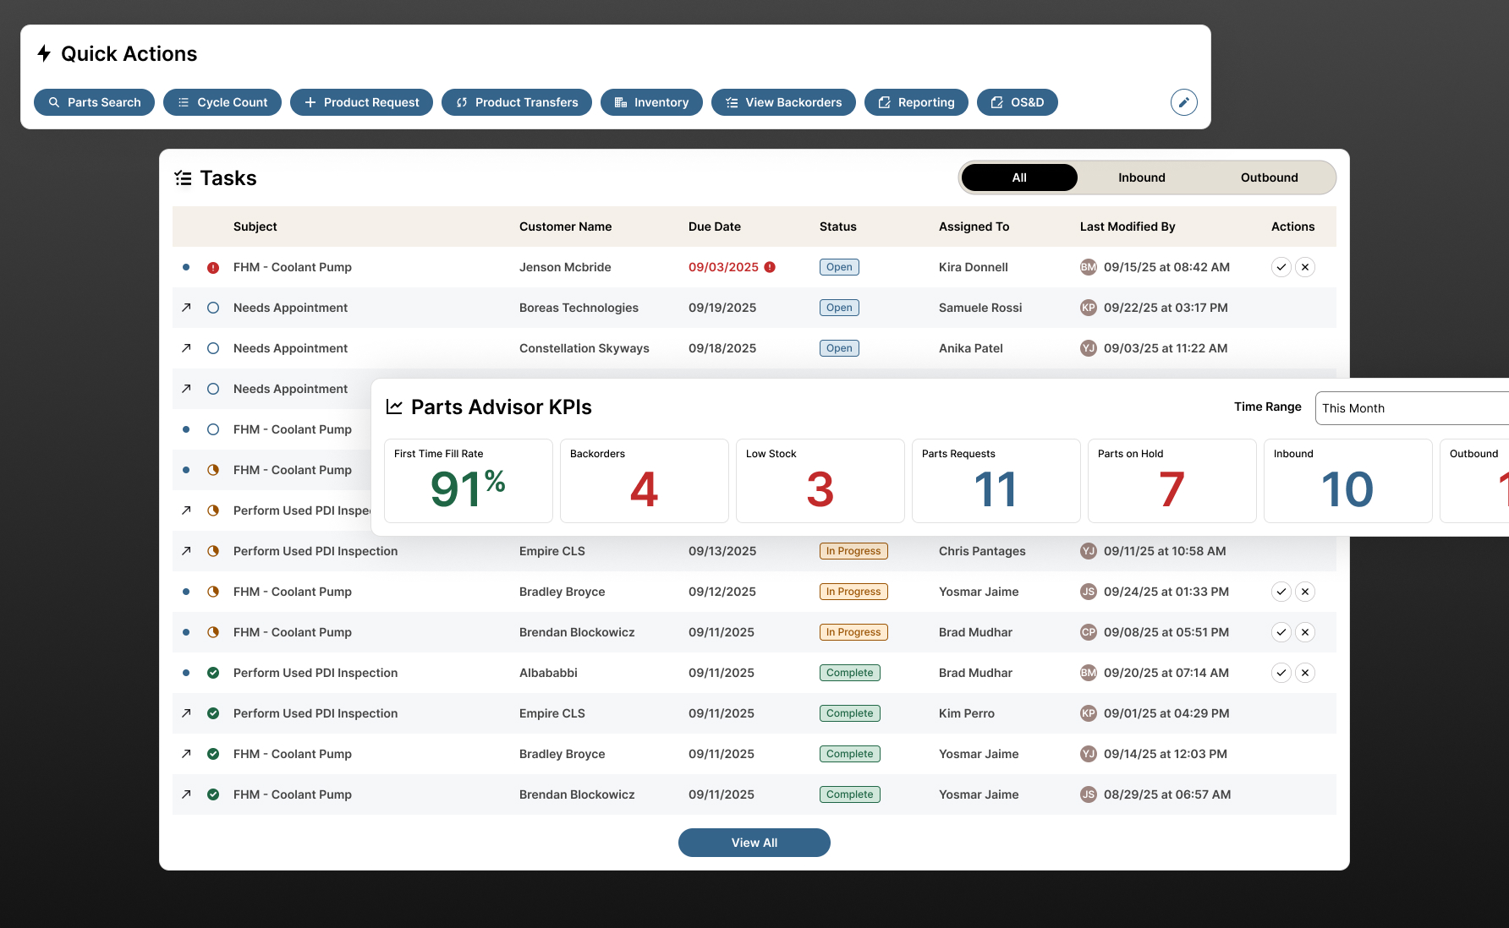This screenshot has width=1509, height=928.
Task: Click X icon on Bradley Broyce 09/12/2025 task
Action: click(x=1305, y=592)
